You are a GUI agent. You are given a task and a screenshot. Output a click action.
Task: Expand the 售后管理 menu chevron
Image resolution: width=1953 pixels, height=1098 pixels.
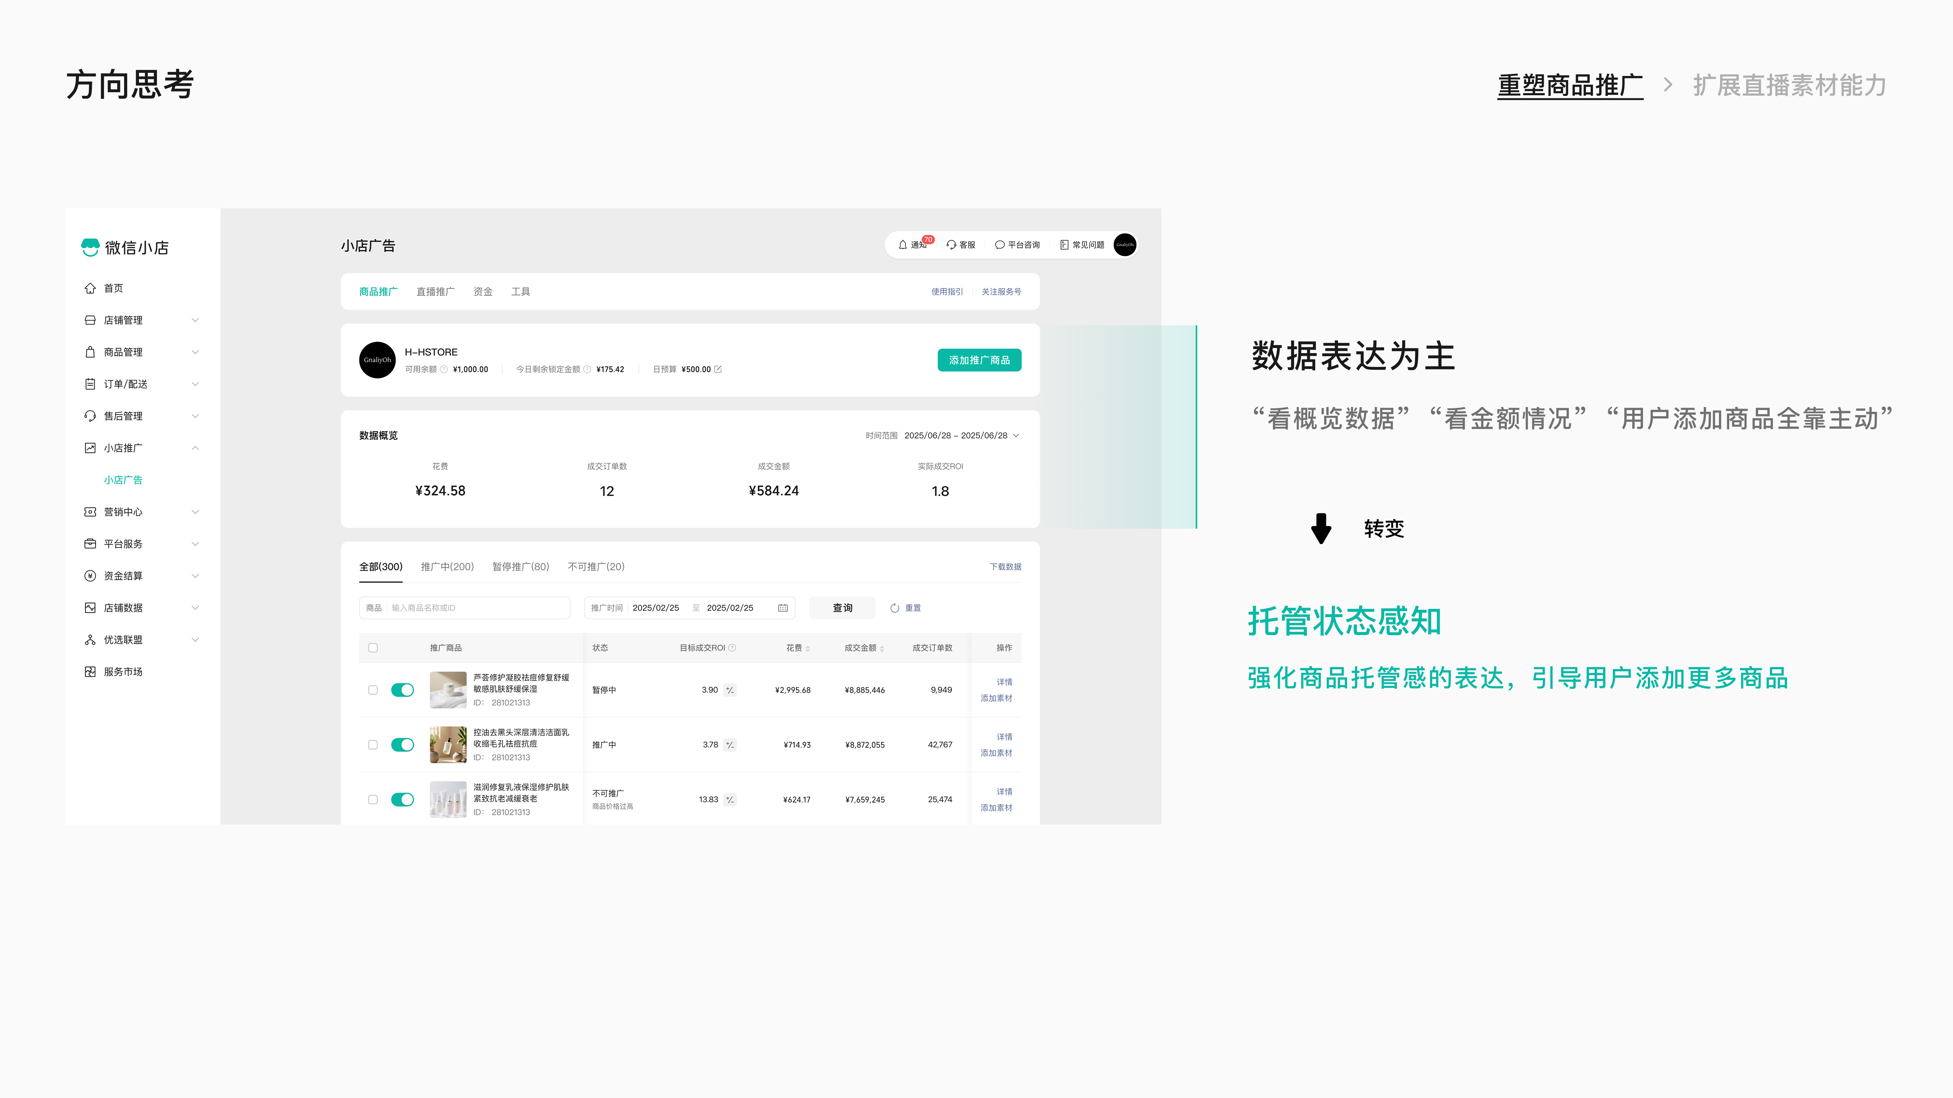[195, 416]
